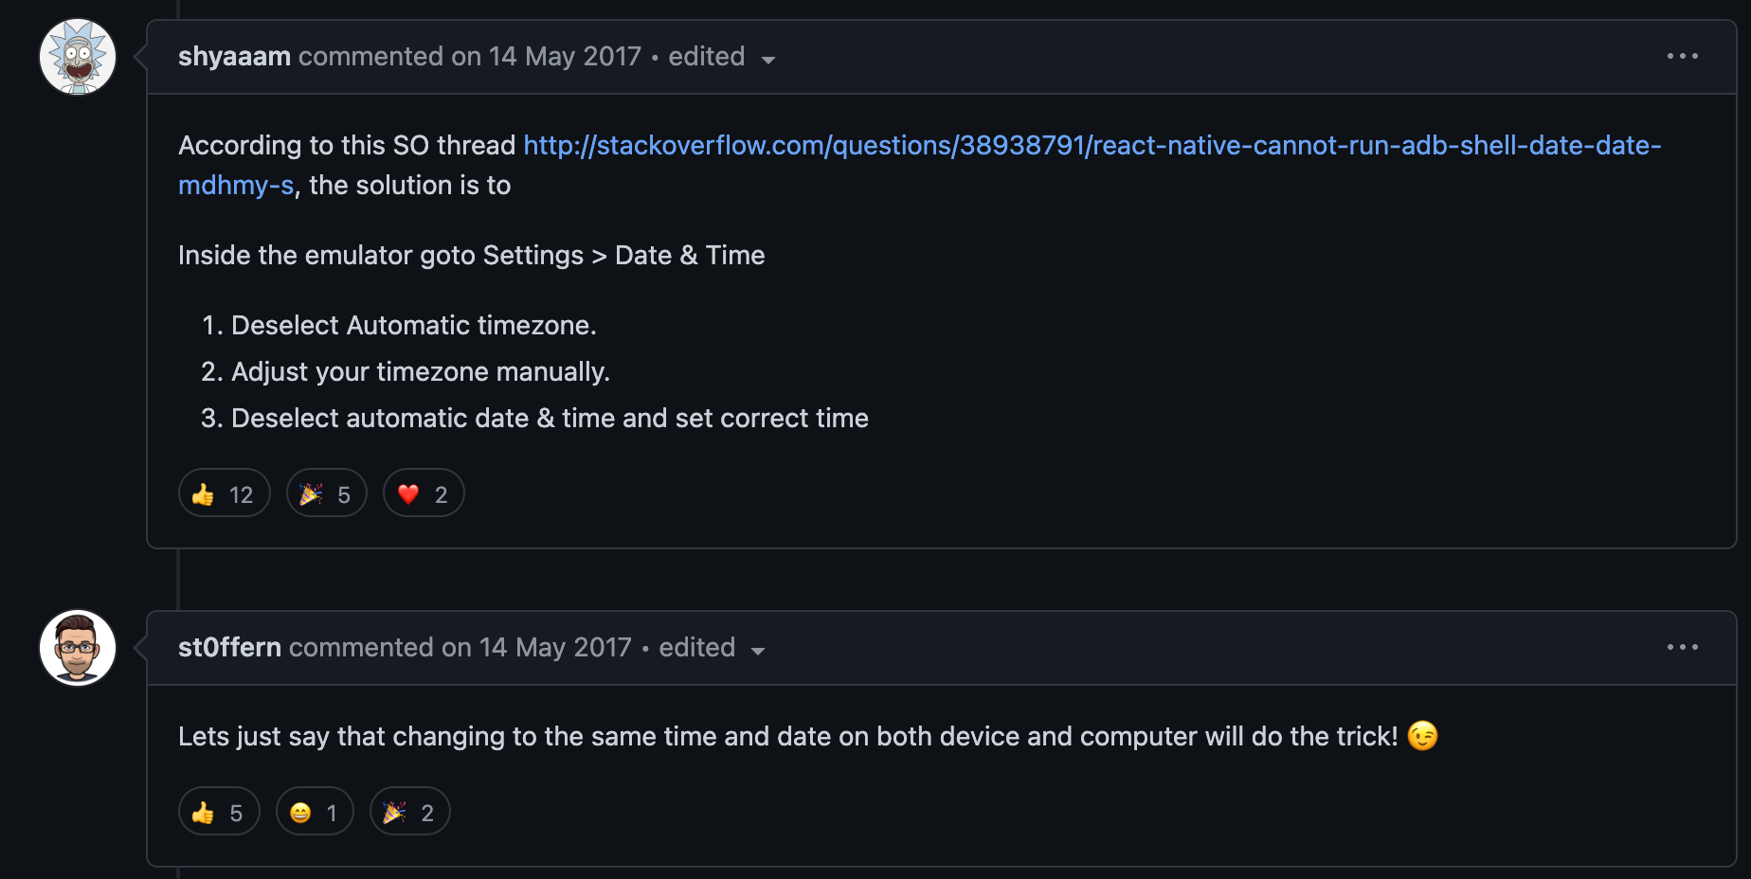Image resolution: width=1751 pixels, height=879 pixels.
Task: Toggle thumbs up reaction with 12 votes
Action: (x=224, y=493)
